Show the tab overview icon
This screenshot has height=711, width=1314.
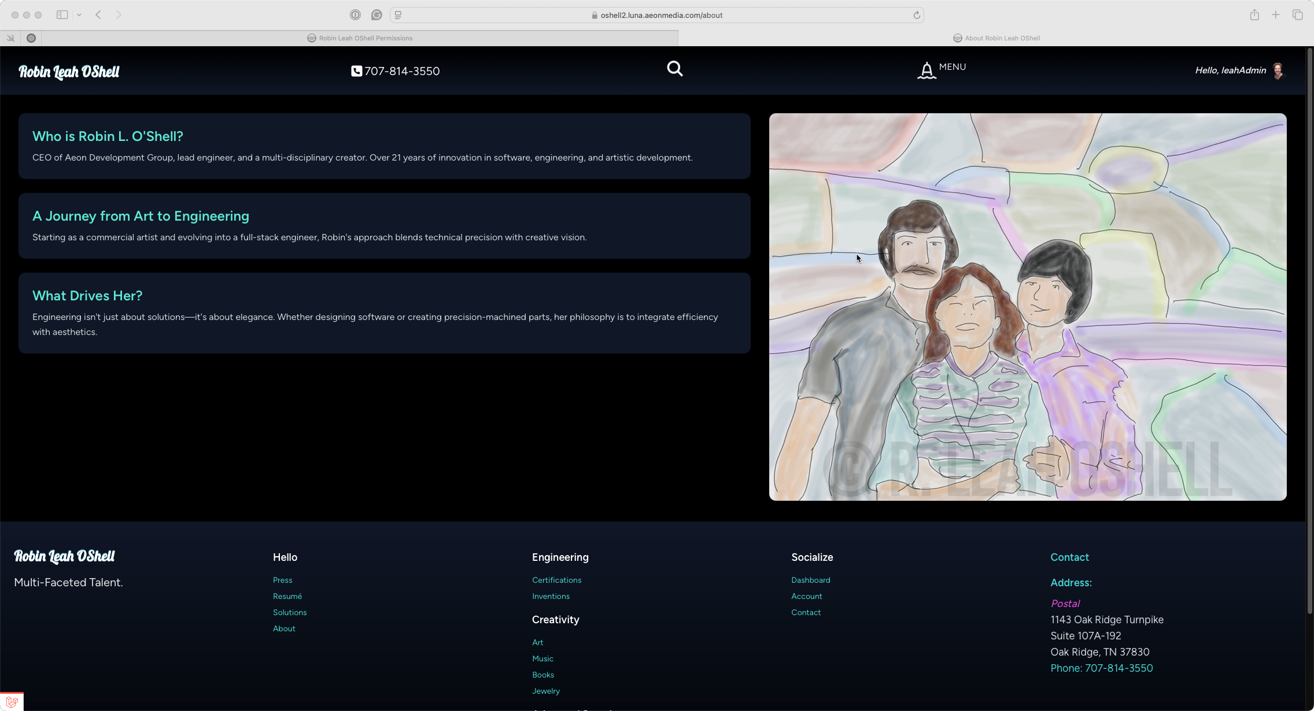click(x=1297, y=15)
